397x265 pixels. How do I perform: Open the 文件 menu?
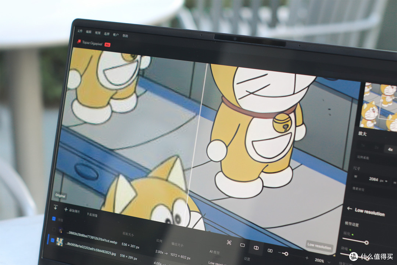80,31
